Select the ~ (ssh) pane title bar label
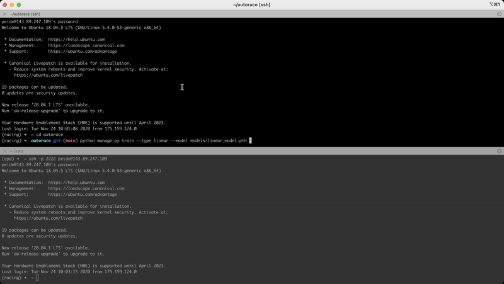The width and height of the screenshot is (504, 284). [16, 151]
